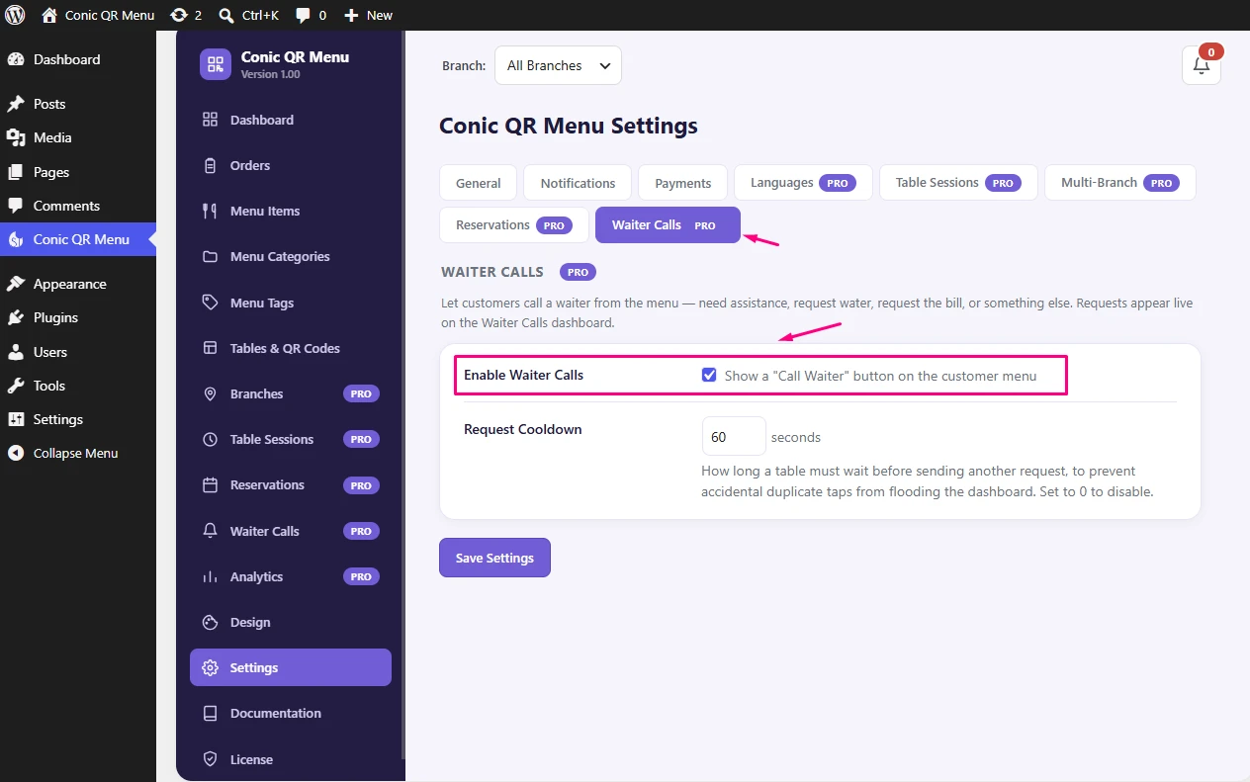Switch to the Reservations PRO tab
1250x782 pixels.
[x=514, y=224]
